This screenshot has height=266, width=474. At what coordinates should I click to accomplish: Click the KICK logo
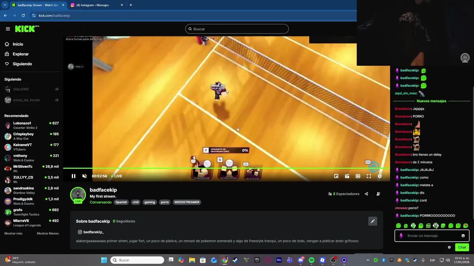27,29
